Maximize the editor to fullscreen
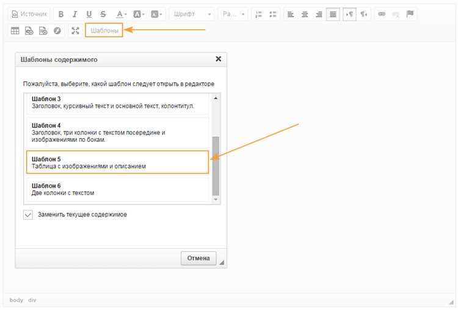Viewport: 458px width, 310px height. (75, 31)
